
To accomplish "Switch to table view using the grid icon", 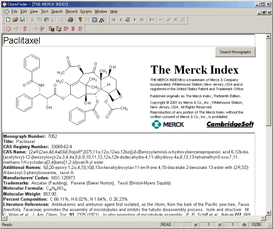I will point(94,19).
